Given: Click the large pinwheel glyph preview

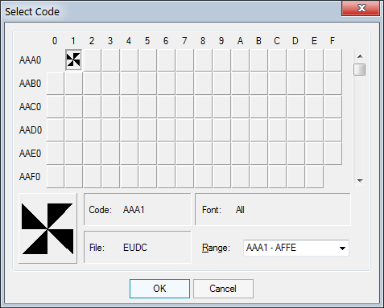Looking at the screenshot, I should tap(47, 228).
